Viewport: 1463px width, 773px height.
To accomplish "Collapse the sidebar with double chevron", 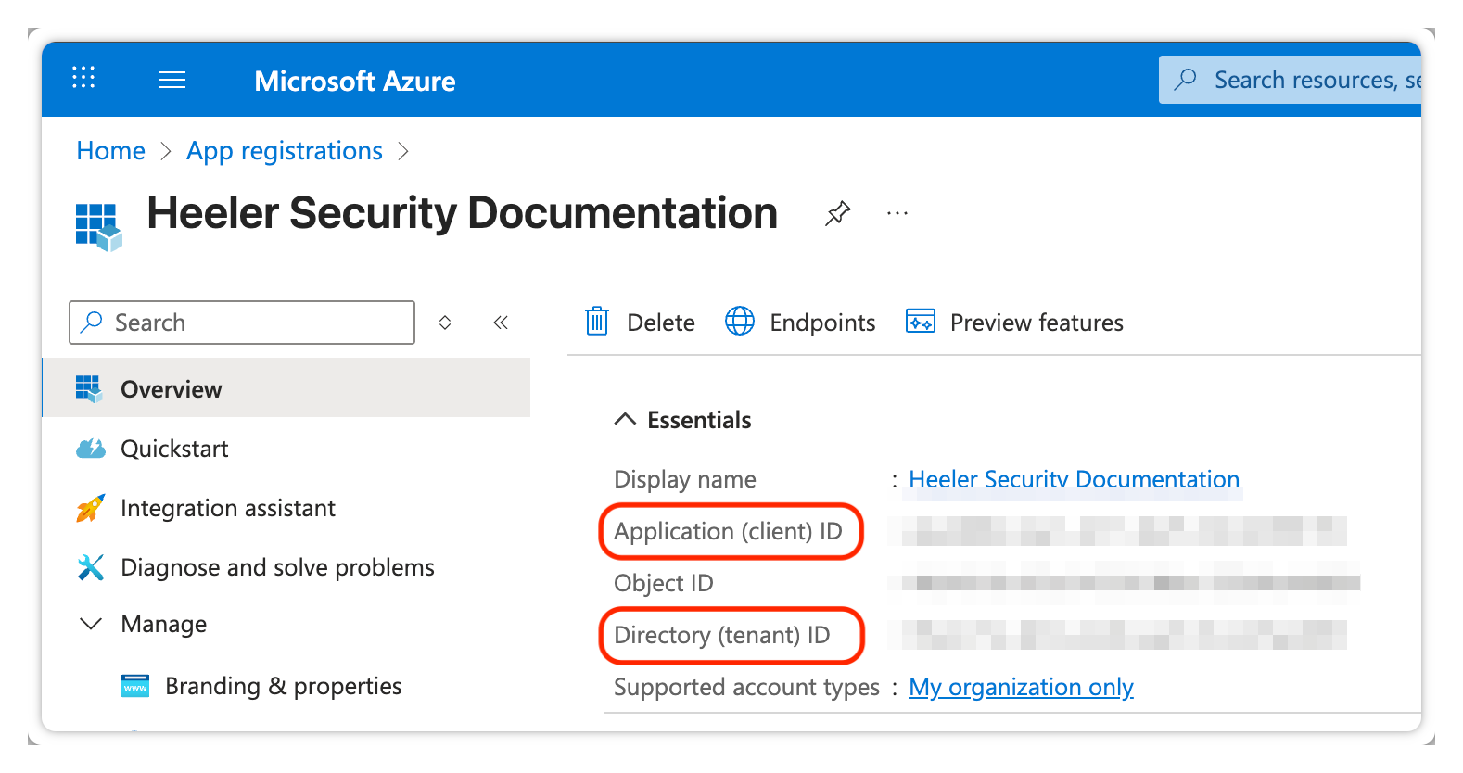I will tap(501, 323).
